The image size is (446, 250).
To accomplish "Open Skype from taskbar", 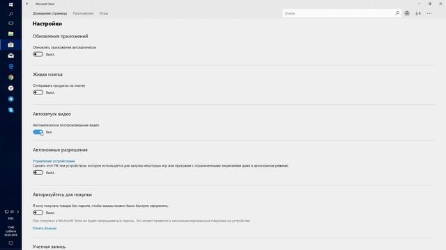I will [11, 110].
